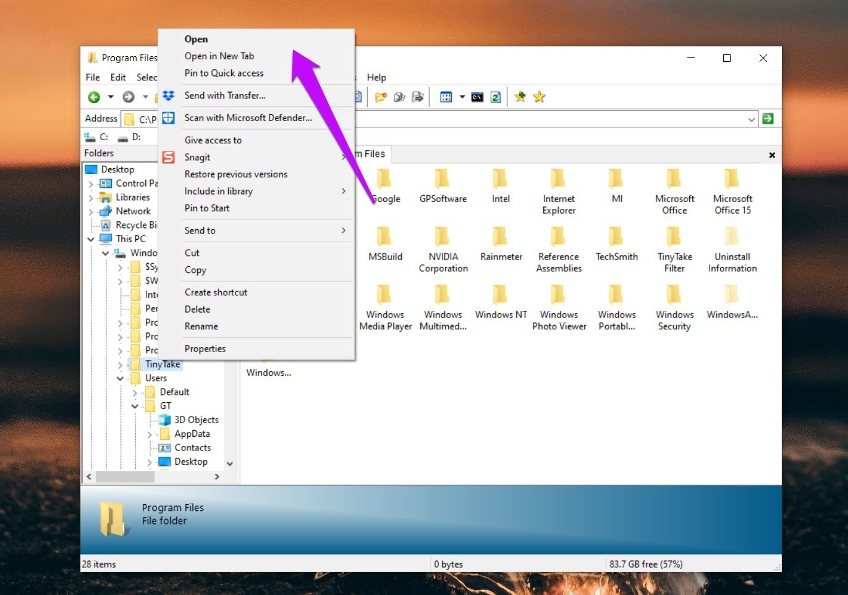Open the Help menu

coord(376,77)
